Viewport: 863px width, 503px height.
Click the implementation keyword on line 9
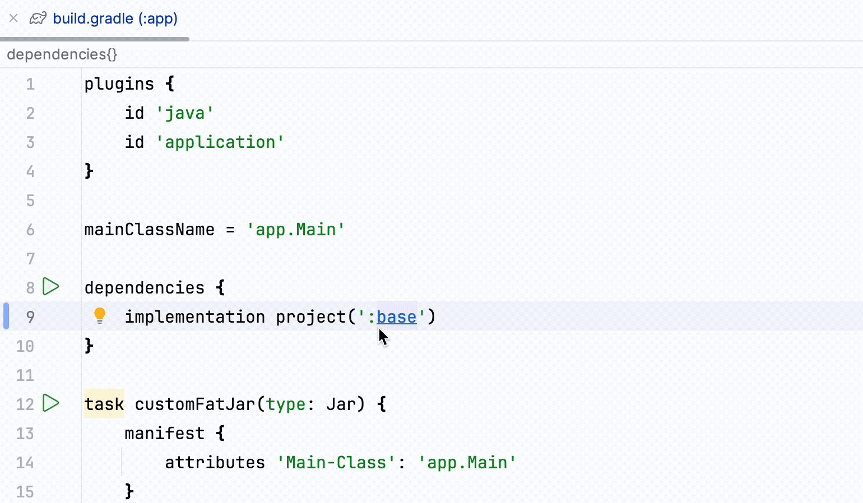[194, 316]
